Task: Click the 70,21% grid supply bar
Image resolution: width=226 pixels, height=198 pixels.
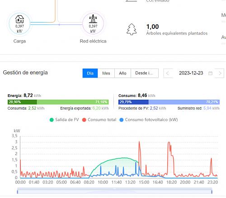Action: (184, 102)
